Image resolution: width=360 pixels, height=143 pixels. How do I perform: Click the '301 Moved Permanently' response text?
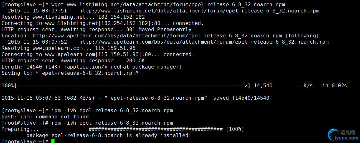(159, 29)
